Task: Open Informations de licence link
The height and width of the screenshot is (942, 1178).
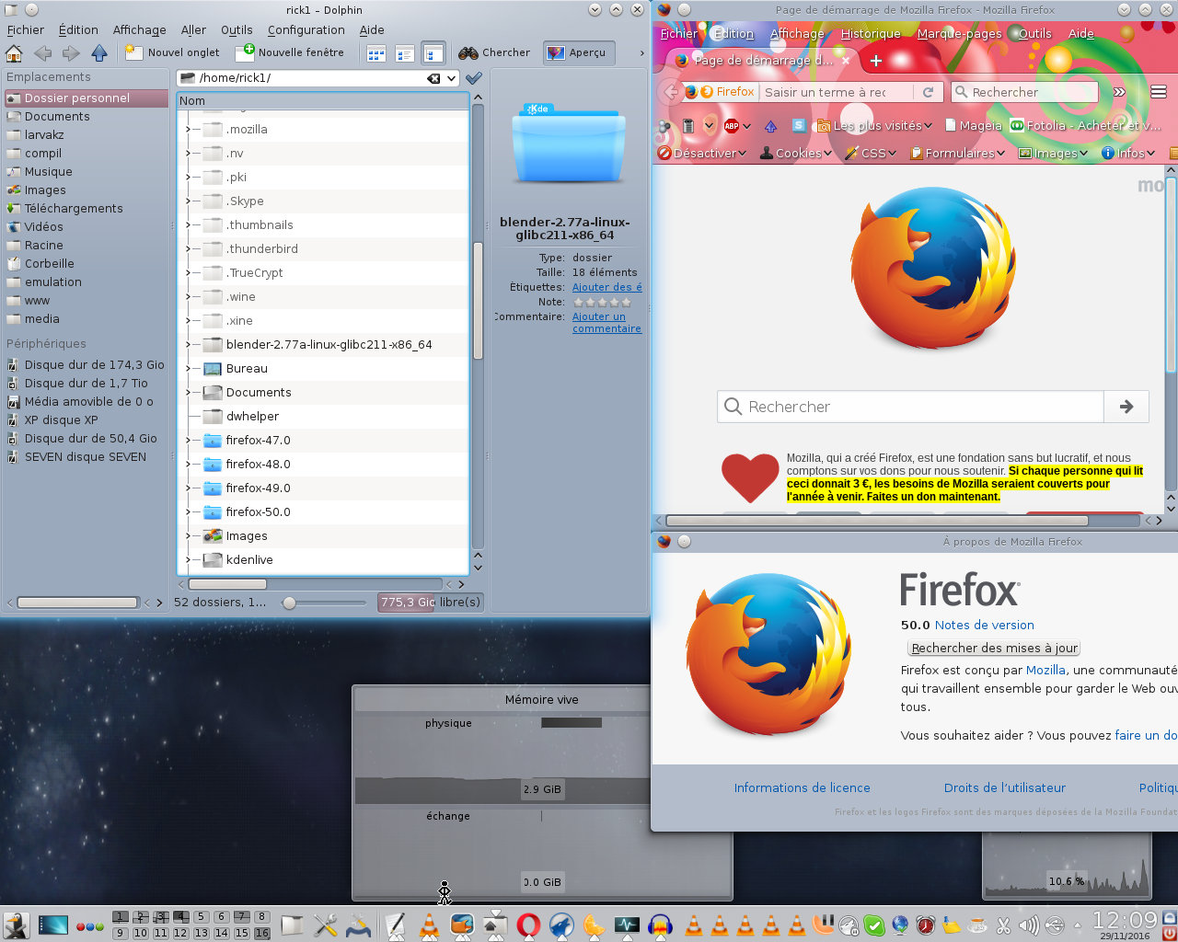Action: coord(802,788)
